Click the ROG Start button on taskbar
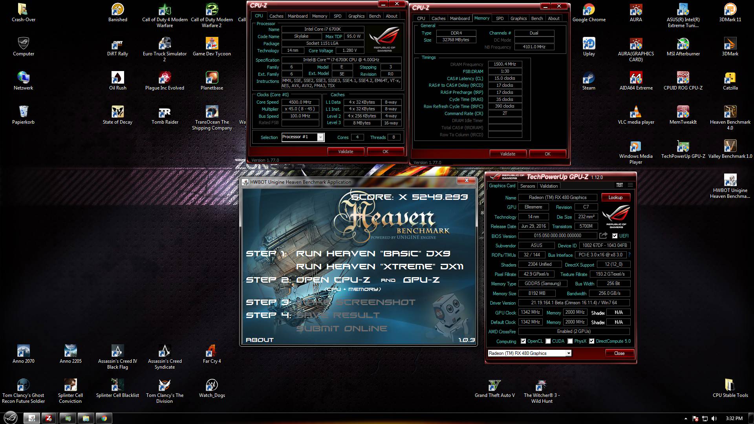The height and width of the screenshot is (424, 754). 11,418
